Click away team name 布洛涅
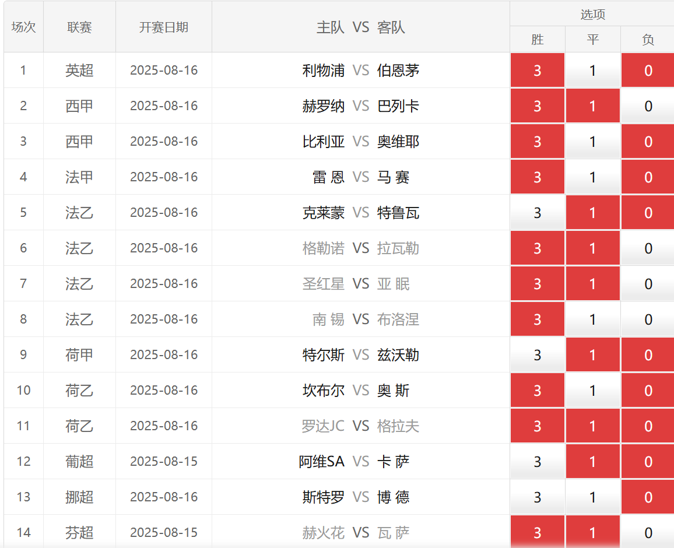 (x=398, y=319)
